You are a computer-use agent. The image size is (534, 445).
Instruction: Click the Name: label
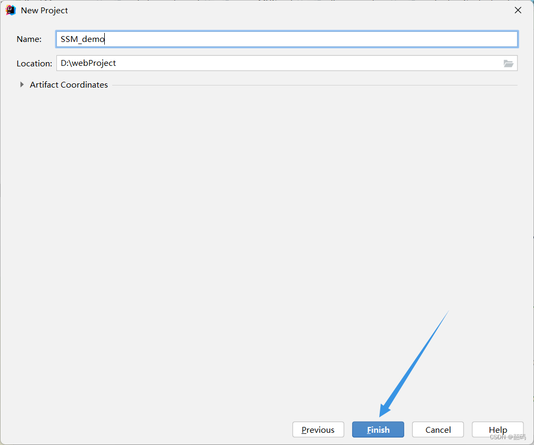pyautogui.click(x=29, y=39)
